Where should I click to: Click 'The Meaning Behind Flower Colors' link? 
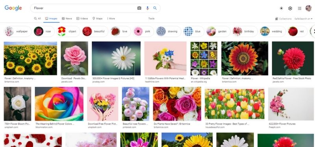(55, 124)
